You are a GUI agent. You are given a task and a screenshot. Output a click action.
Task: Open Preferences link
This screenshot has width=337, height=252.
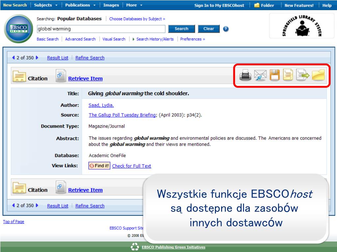click(193, 39)
